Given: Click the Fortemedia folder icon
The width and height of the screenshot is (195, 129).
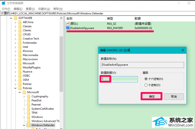Looking at the screenshot, I should coord(20,43).
